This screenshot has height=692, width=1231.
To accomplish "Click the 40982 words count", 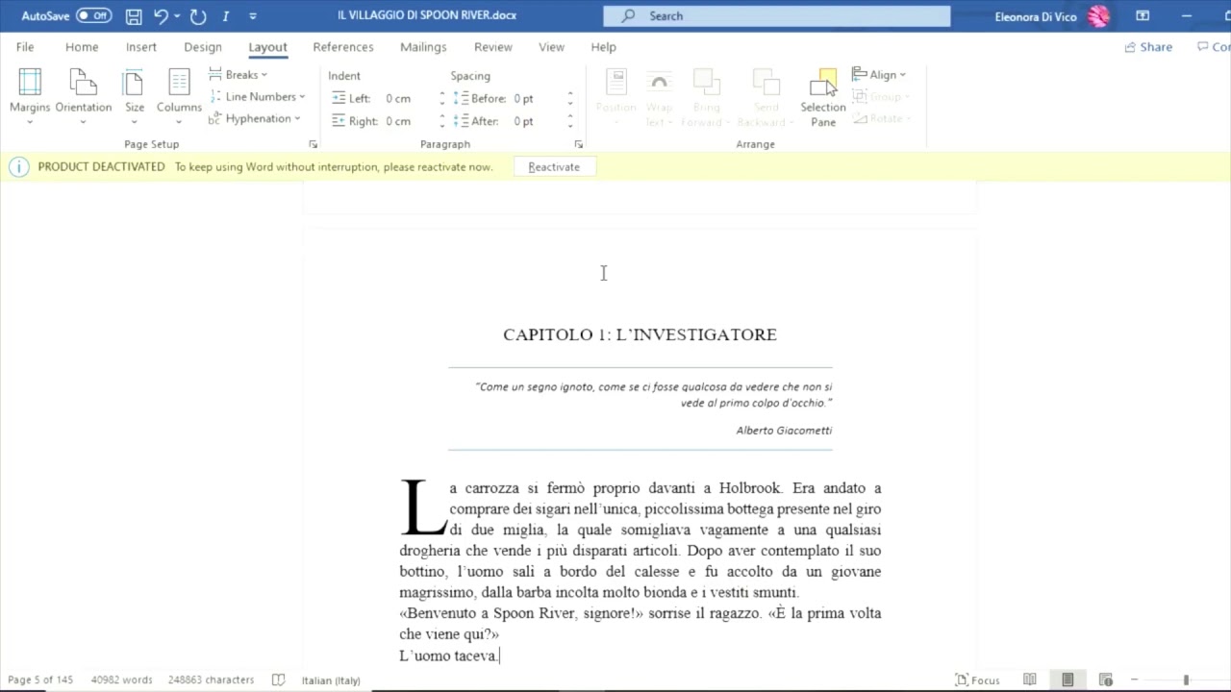I will [121, 680].
